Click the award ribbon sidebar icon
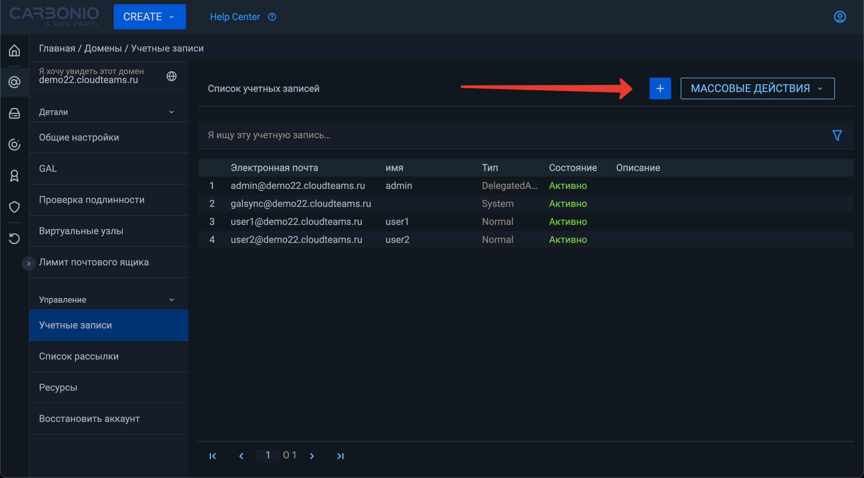864x478 pixels. (14, 176)
